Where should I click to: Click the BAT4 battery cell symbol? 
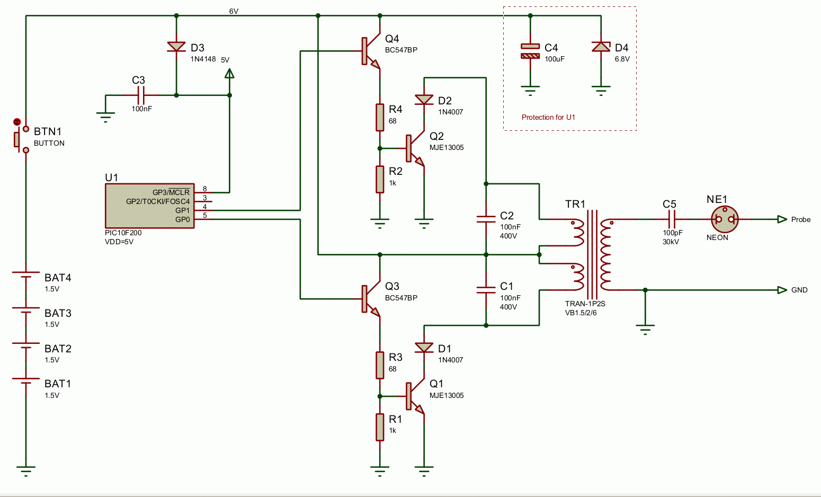(x=26, y=275)
